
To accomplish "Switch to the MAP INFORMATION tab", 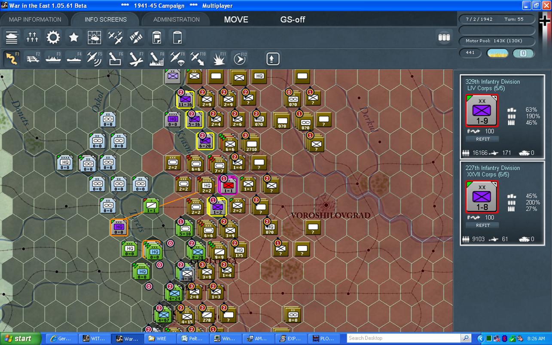I will 35,19.
